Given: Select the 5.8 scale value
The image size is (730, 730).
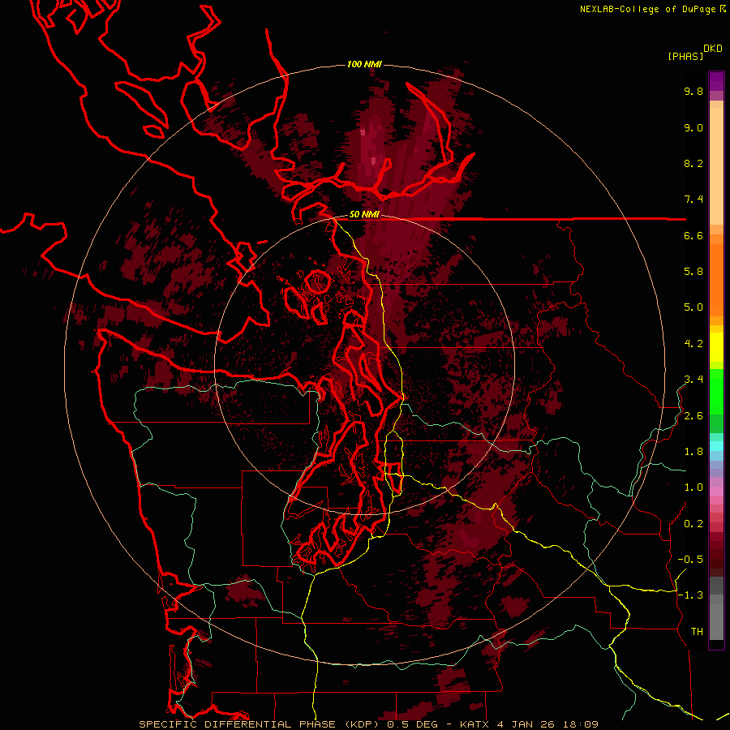Looking at the screenshot, I should point(693,272).
